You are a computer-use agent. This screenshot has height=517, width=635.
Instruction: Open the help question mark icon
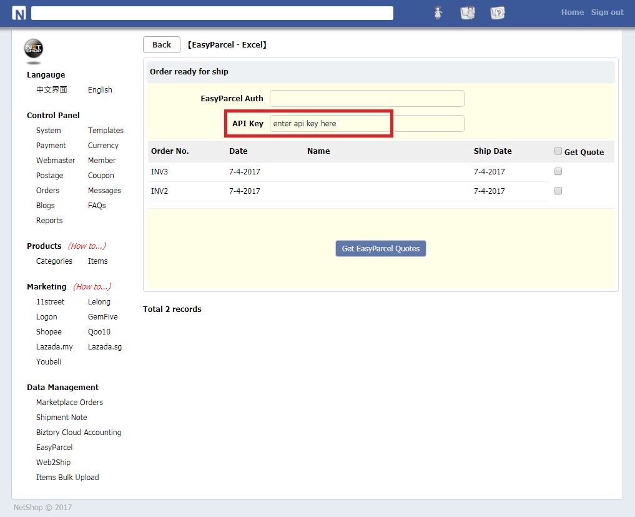point(497,13)
